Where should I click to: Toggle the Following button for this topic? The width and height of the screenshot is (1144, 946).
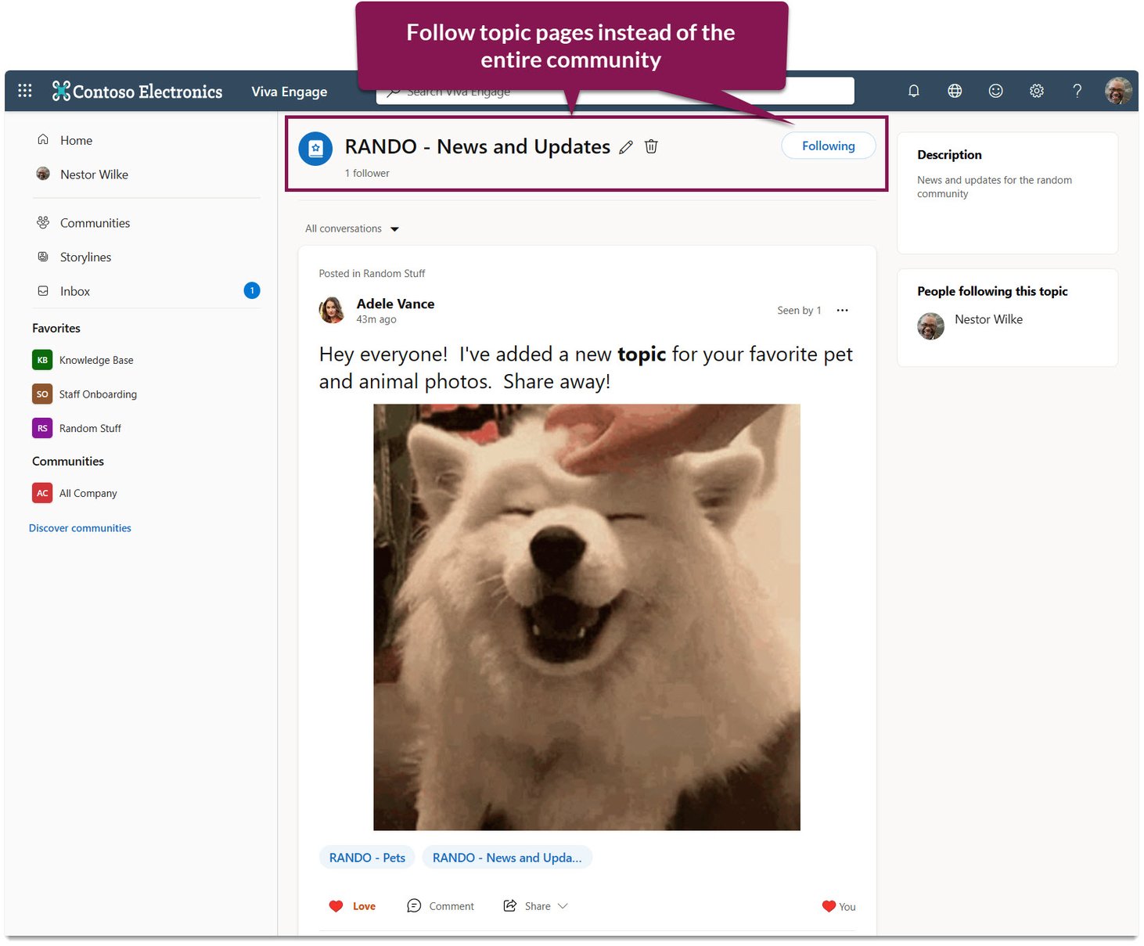click(828, 146)
